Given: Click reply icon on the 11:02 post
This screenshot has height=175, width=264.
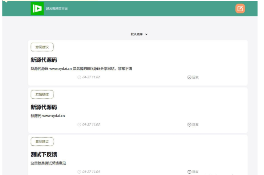Looking at the screenshot, I should pyautogui.click(x=189, y=77).
